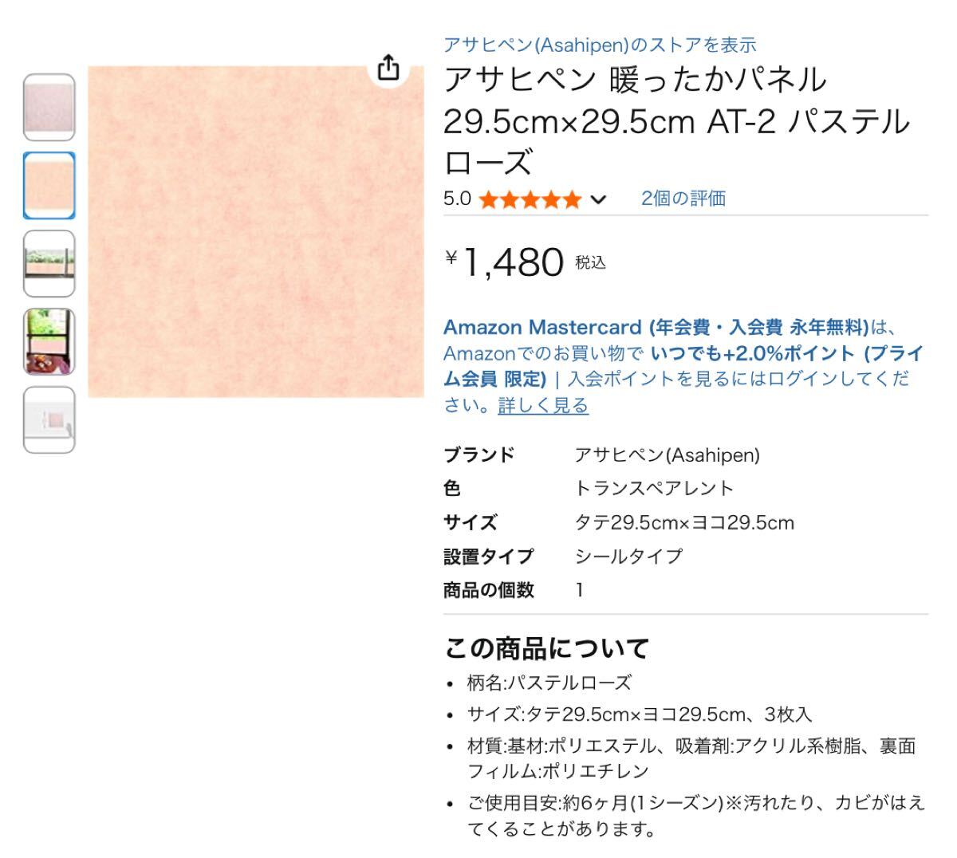Click the サイズ value タテ29.5cm×ヨコ29.5cm
This screenshot has width=957, height=858.
685,522
